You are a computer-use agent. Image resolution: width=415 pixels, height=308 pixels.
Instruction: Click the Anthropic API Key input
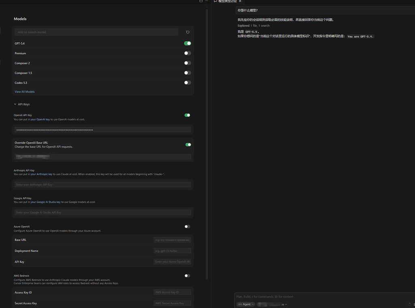[x=103, y=185]
